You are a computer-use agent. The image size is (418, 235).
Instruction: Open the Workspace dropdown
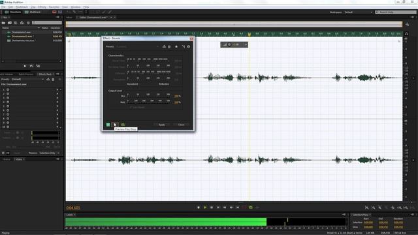tap(358, 12)
